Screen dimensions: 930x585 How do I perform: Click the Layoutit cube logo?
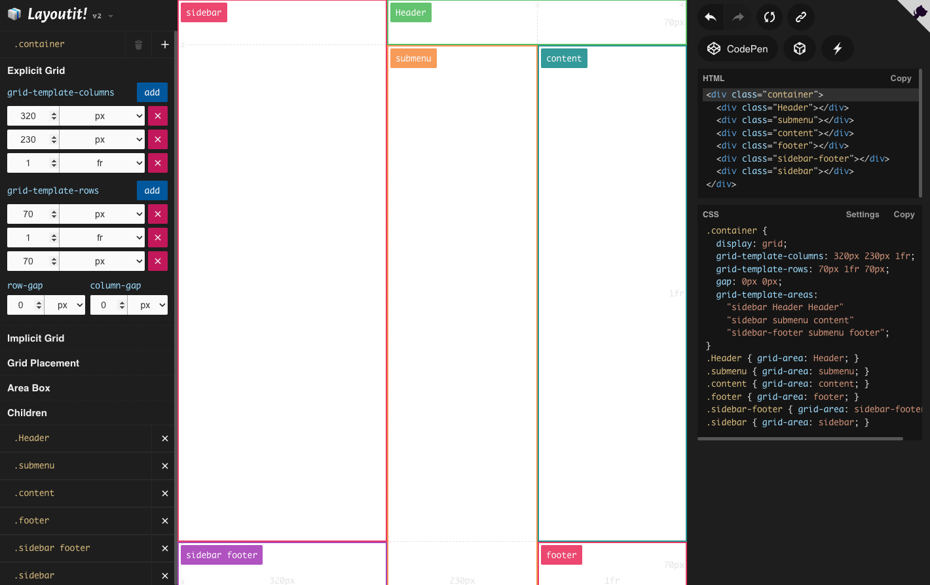[x=14, y=13]
